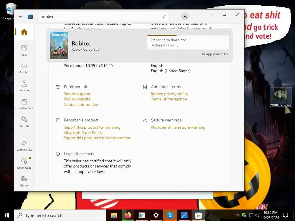This screenshot has height=221, width=295.
Task: Click the taskbar search box
Action: [x=60, y=215]
